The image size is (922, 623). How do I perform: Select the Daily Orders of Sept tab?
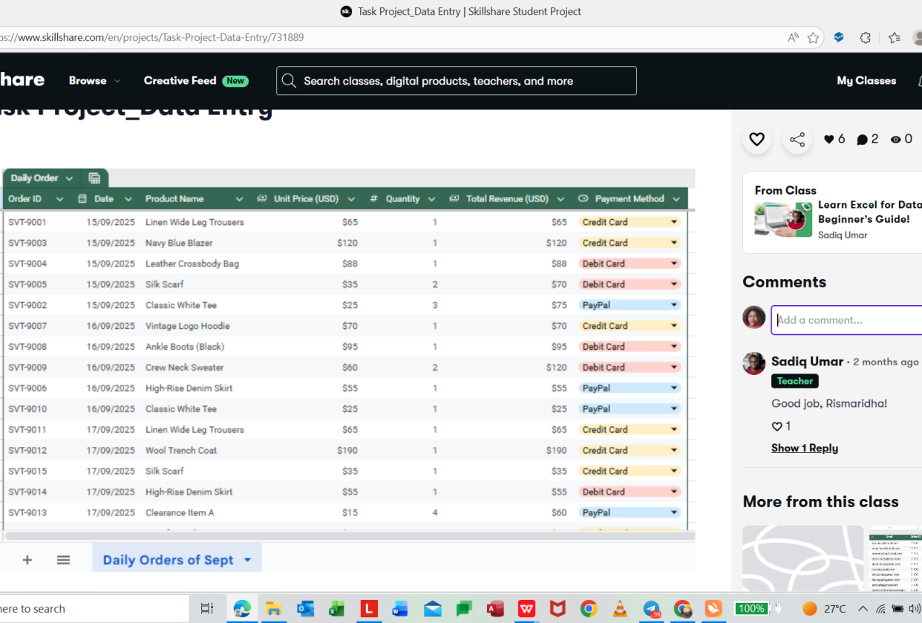point(169,560)
